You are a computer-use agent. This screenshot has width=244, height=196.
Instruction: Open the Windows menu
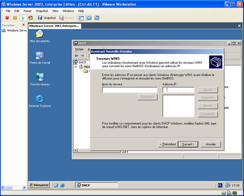click(x=68, y=11)
